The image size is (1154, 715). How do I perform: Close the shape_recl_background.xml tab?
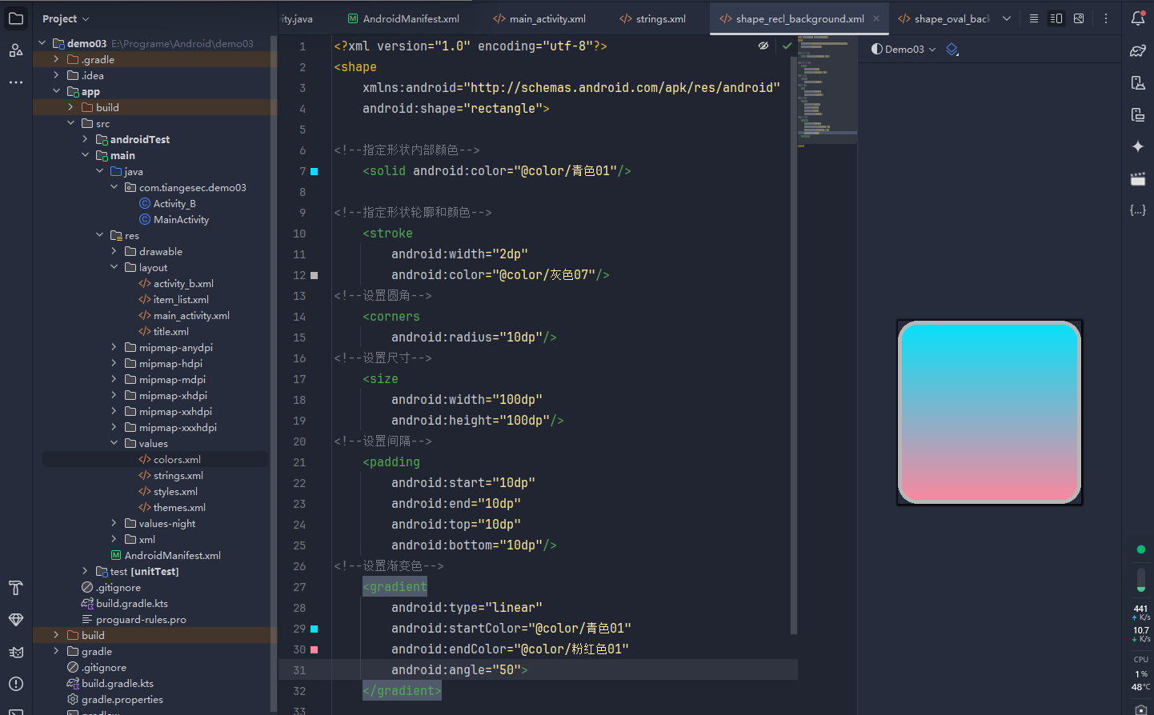pos(876,18)
